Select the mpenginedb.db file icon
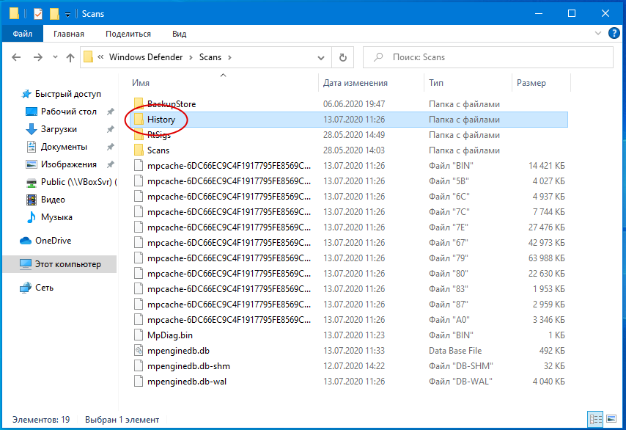 [x=139, y=351]
